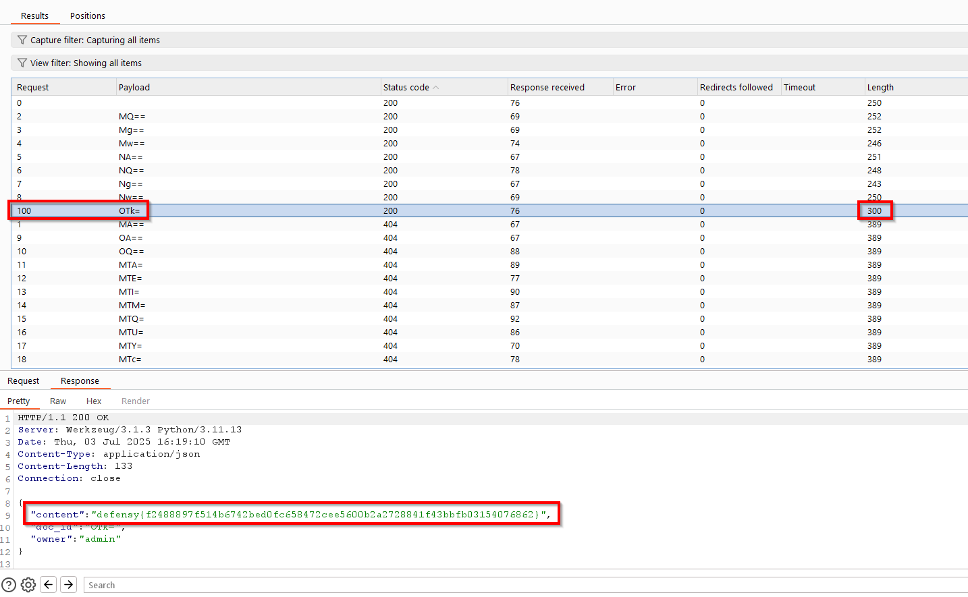The image size is (968, 597).
Task: Switch to the Raw view tab
Action: [58, 401]
